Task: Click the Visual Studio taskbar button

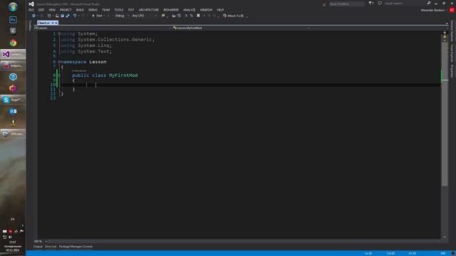Action: pyautogui.click(x=13, y=54)
